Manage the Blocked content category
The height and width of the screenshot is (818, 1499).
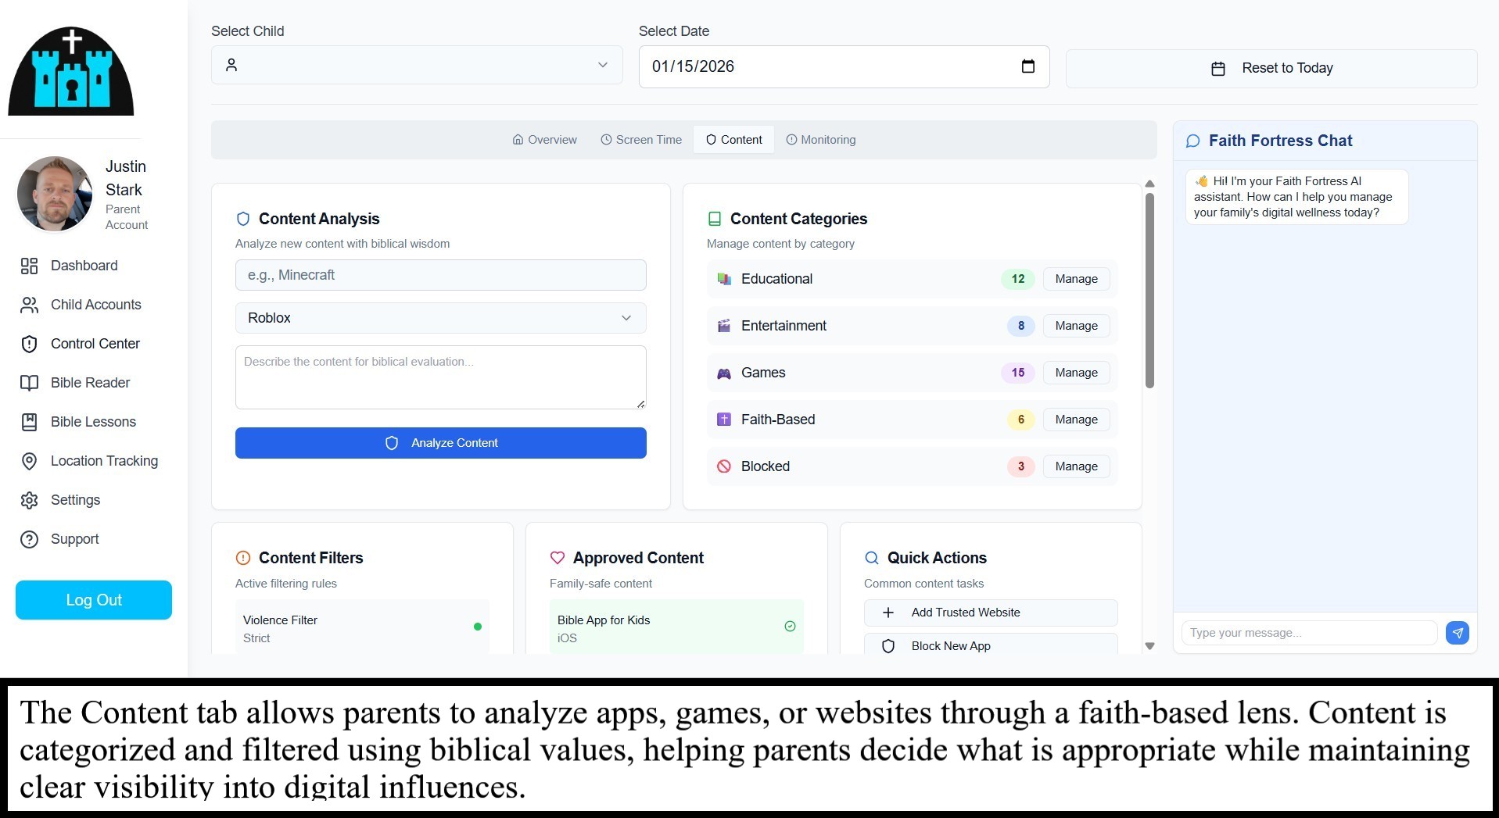(1076, 466)
